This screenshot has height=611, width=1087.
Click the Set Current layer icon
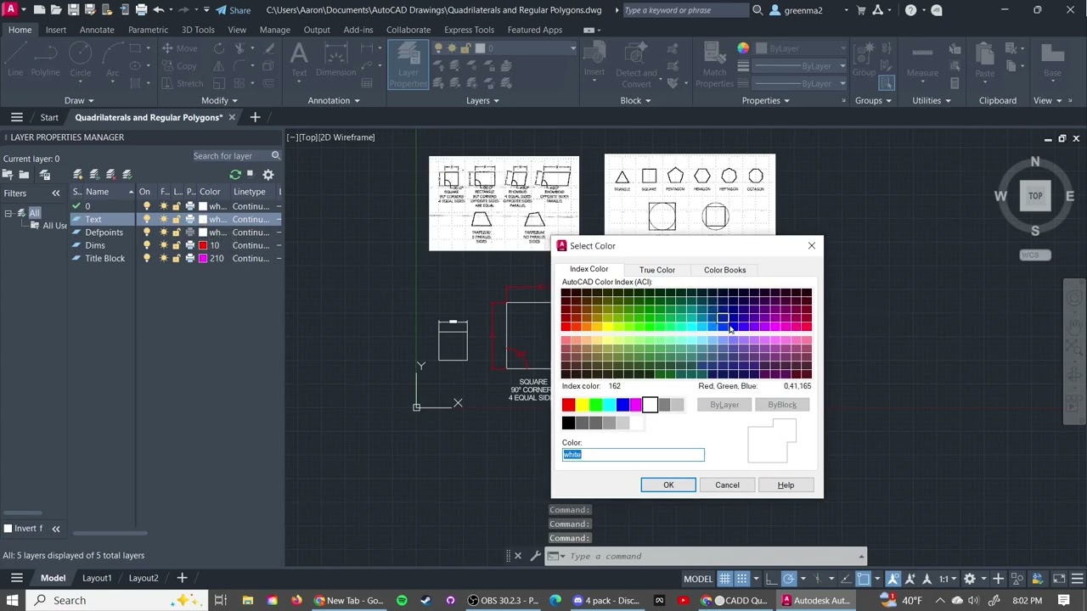pyautogui.click(x=127, y=174)
